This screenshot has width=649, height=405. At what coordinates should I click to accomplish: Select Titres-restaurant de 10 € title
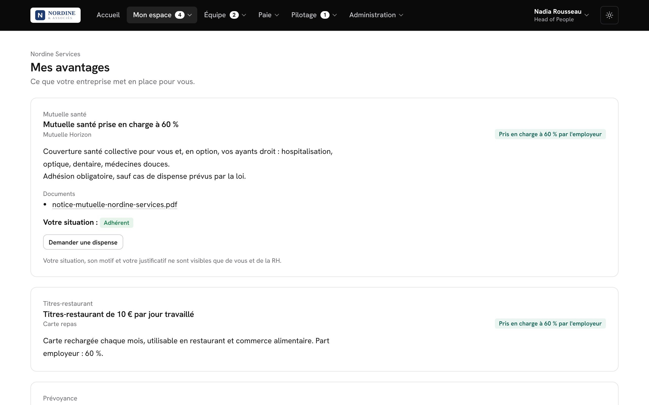click(x=119, y=314)
